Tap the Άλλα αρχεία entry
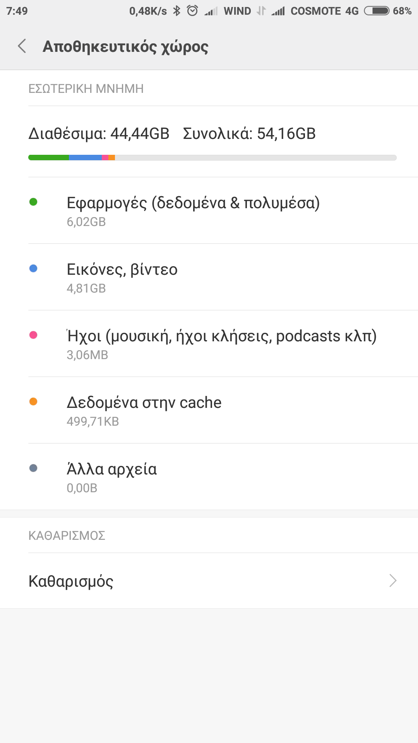 coord(112,477)
